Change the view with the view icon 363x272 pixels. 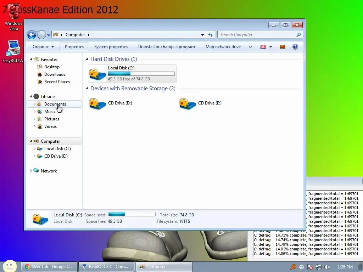[x=263, y=47]
